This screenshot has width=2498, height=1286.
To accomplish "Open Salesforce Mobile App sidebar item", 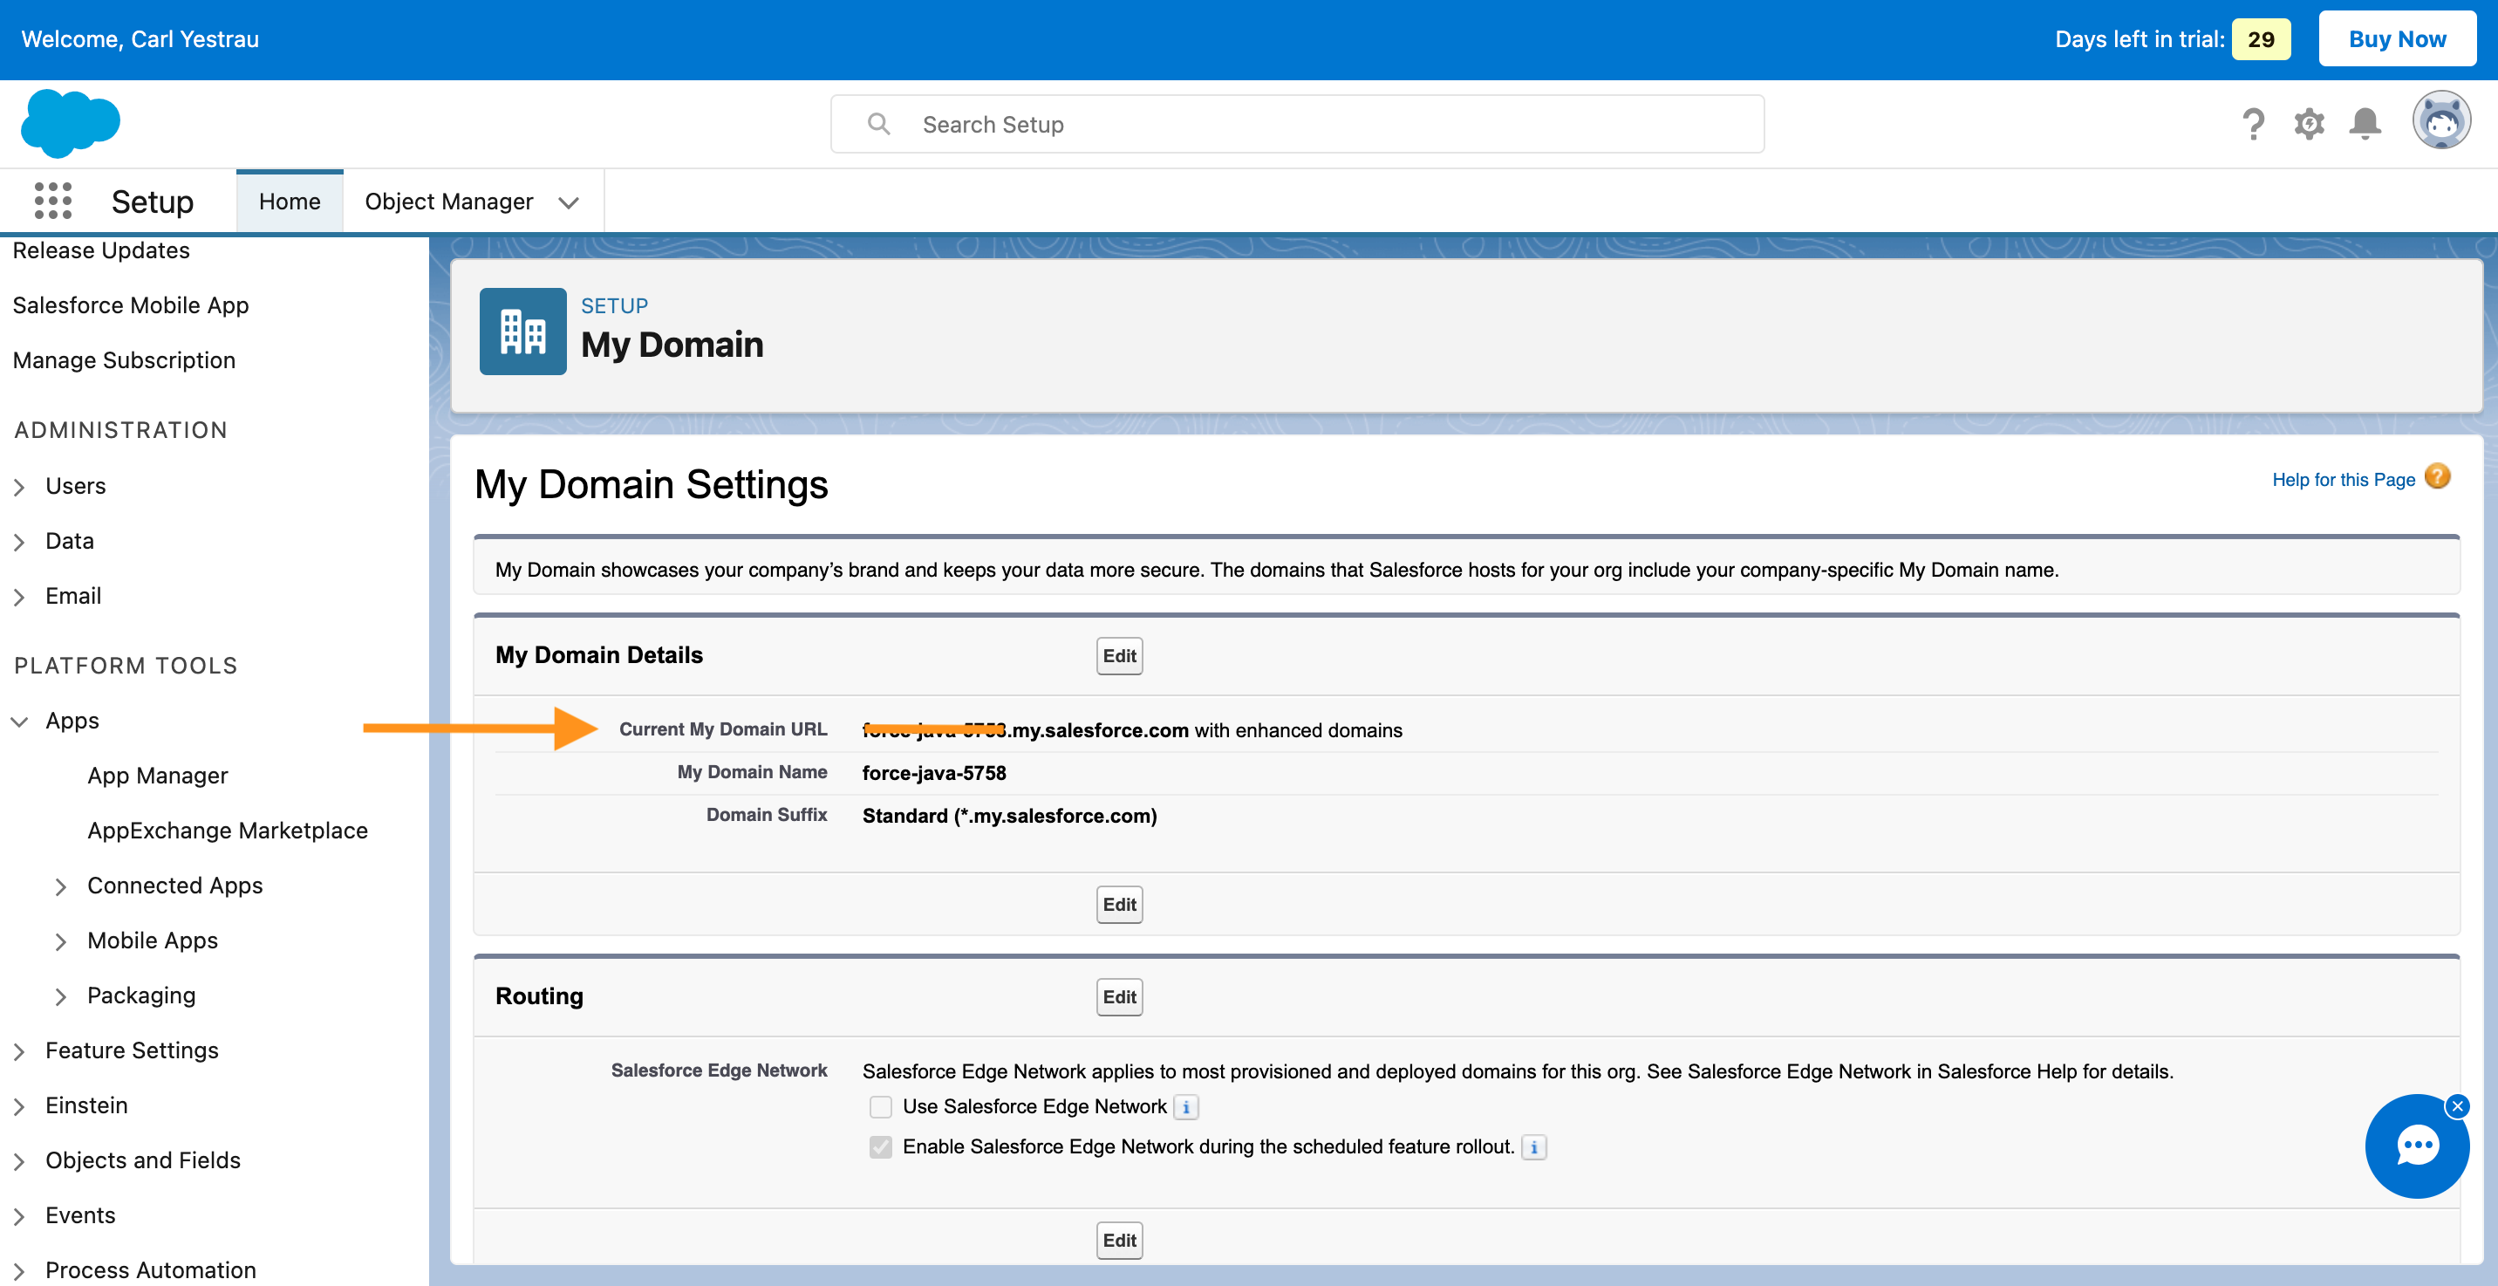I will (131, 304).
